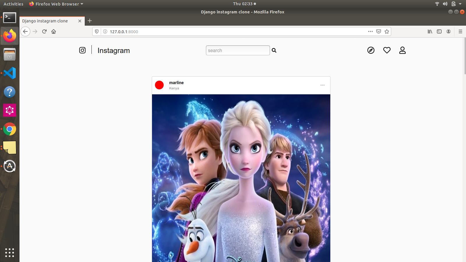Open the Help dock icon
Image resolution: width=466 pixels, height=262 pixels.
[x=10, y=92]
